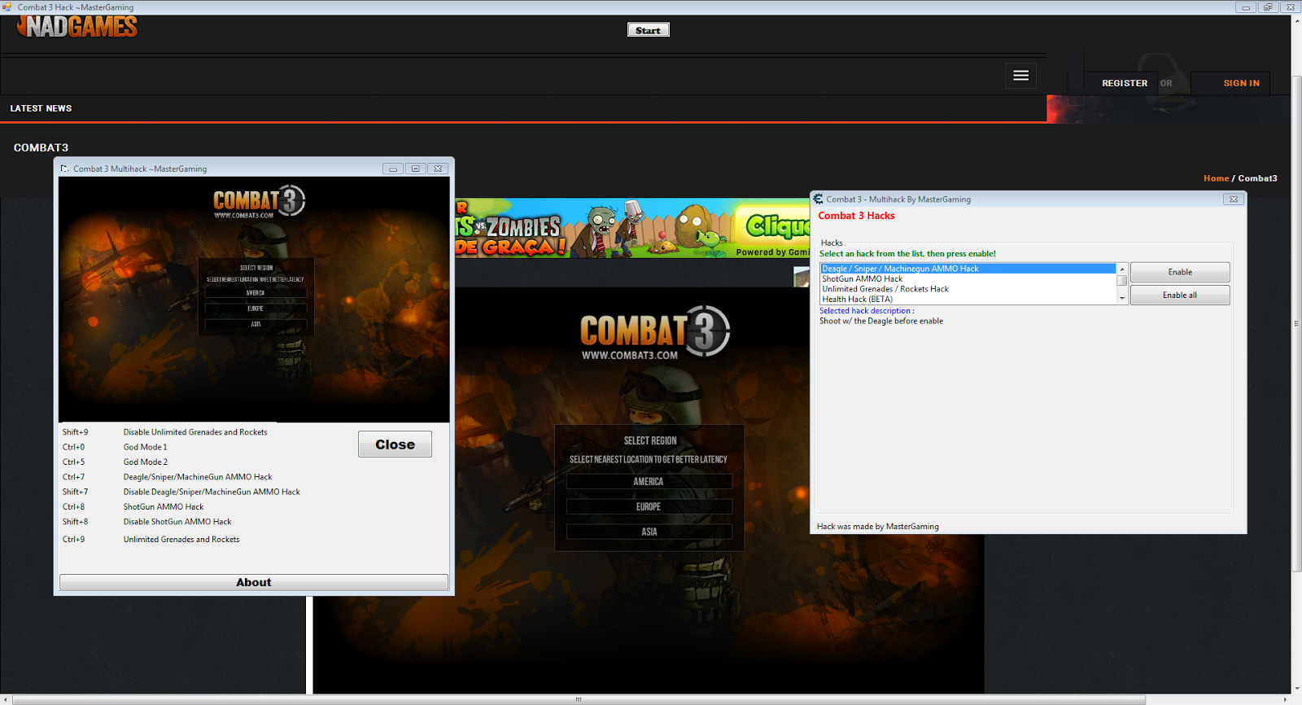The width and height of the screenshot is (1302, 705).
Task: Click main window vertical scrollbar down arrow
Action: [x=1295, y=690]
